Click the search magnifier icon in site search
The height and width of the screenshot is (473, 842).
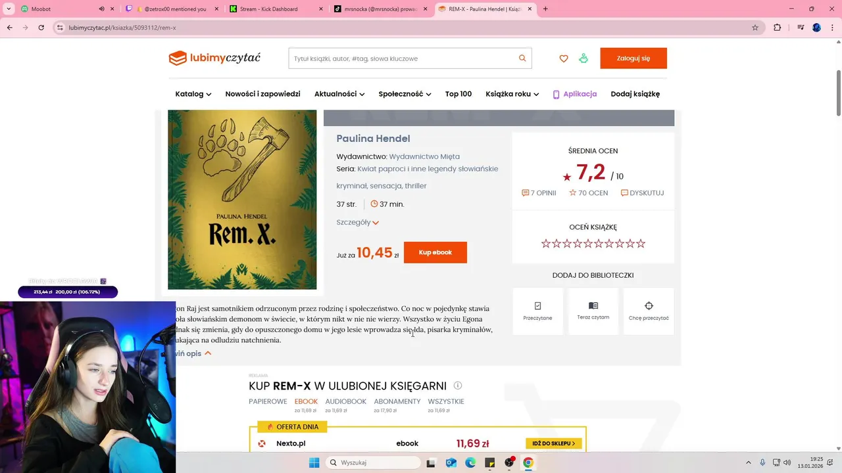click(522, 58)
